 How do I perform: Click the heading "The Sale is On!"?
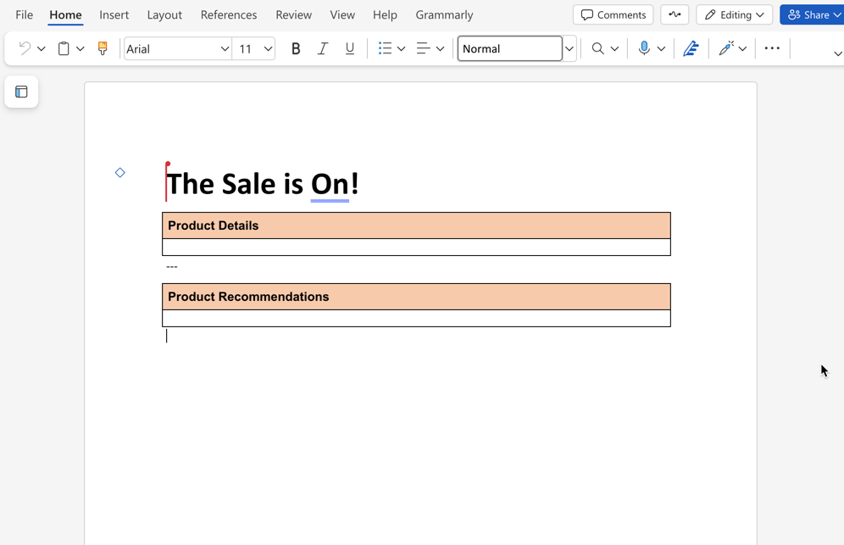click(263, 184)
